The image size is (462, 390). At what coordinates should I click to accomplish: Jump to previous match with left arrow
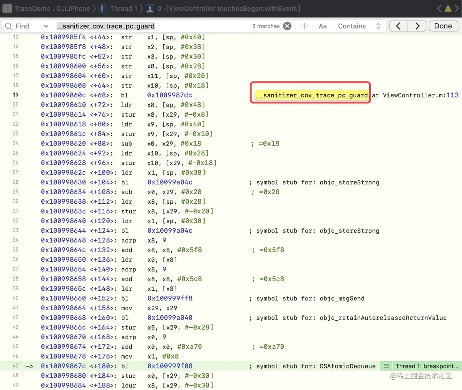[x=398, y=26]
